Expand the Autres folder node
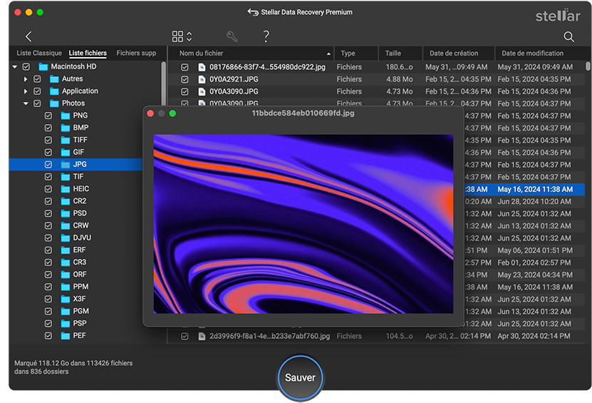Screen dimensions: 592x403 [26, 79]
